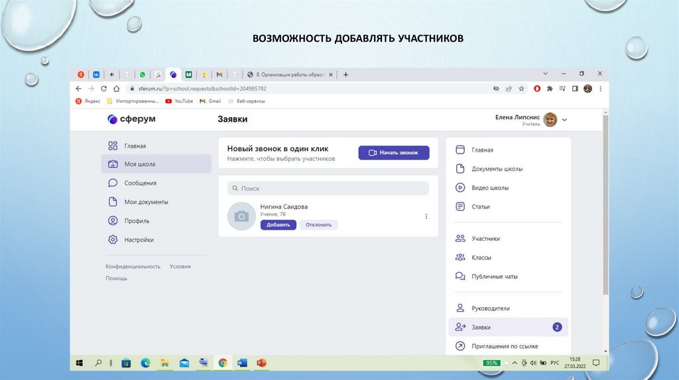
Task: Open Сообщения in the left sidebar
Action: 140,183
